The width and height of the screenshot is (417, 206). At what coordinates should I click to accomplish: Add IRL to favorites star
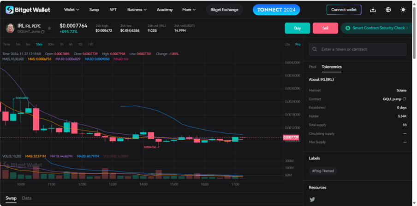pos(49,28)
